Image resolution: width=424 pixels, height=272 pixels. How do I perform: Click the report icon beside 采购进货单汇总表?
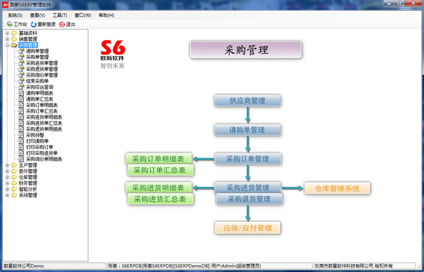click(x=21, y=123)
